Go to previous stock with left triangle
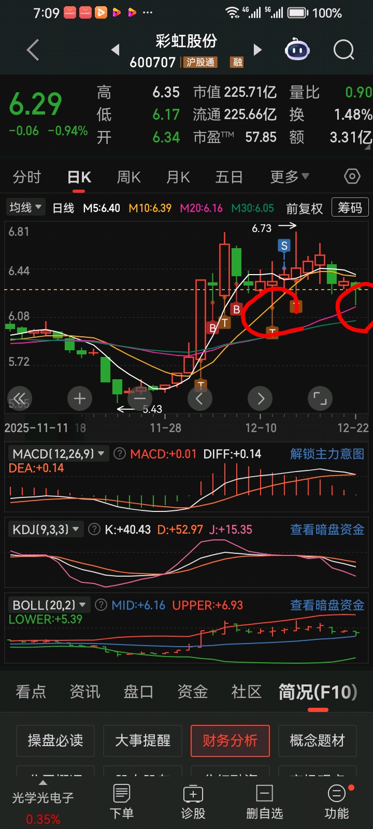 click(x=116, y=50)
